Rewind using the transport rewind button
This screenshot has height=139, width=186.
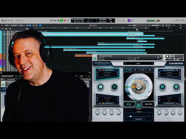(x=51, y=20)
